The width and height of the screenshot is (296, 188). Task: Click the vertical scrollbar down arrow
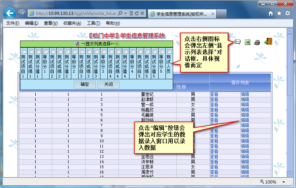[290, 174]
